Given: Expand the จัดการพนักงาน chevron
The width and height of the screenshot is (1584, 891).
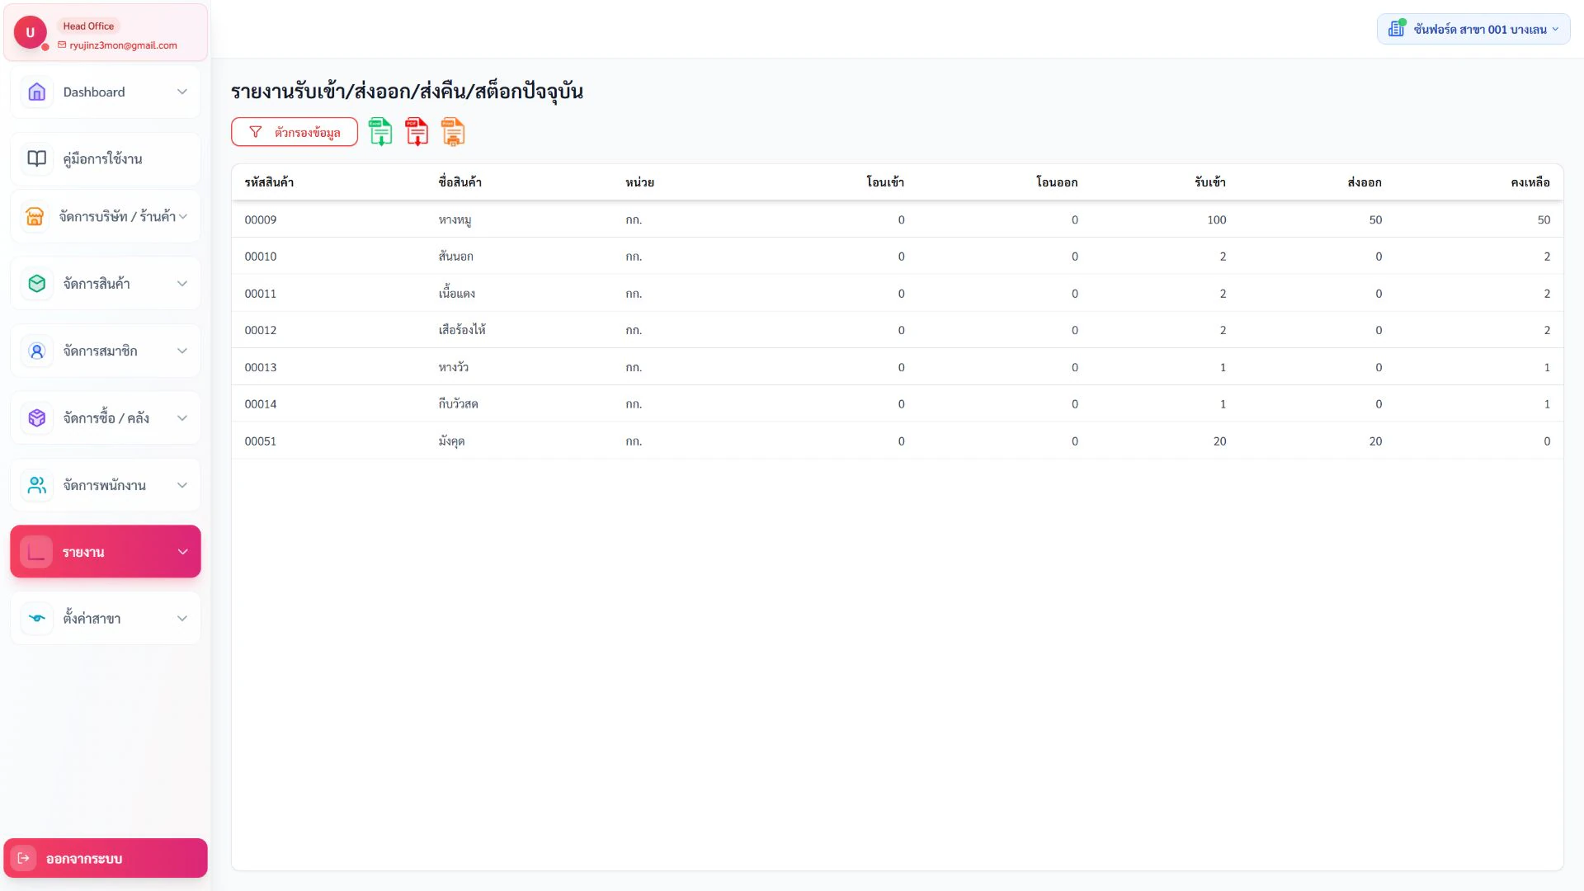Looking at the screenshot, I should pyautogui.click(x=182, y=485).
